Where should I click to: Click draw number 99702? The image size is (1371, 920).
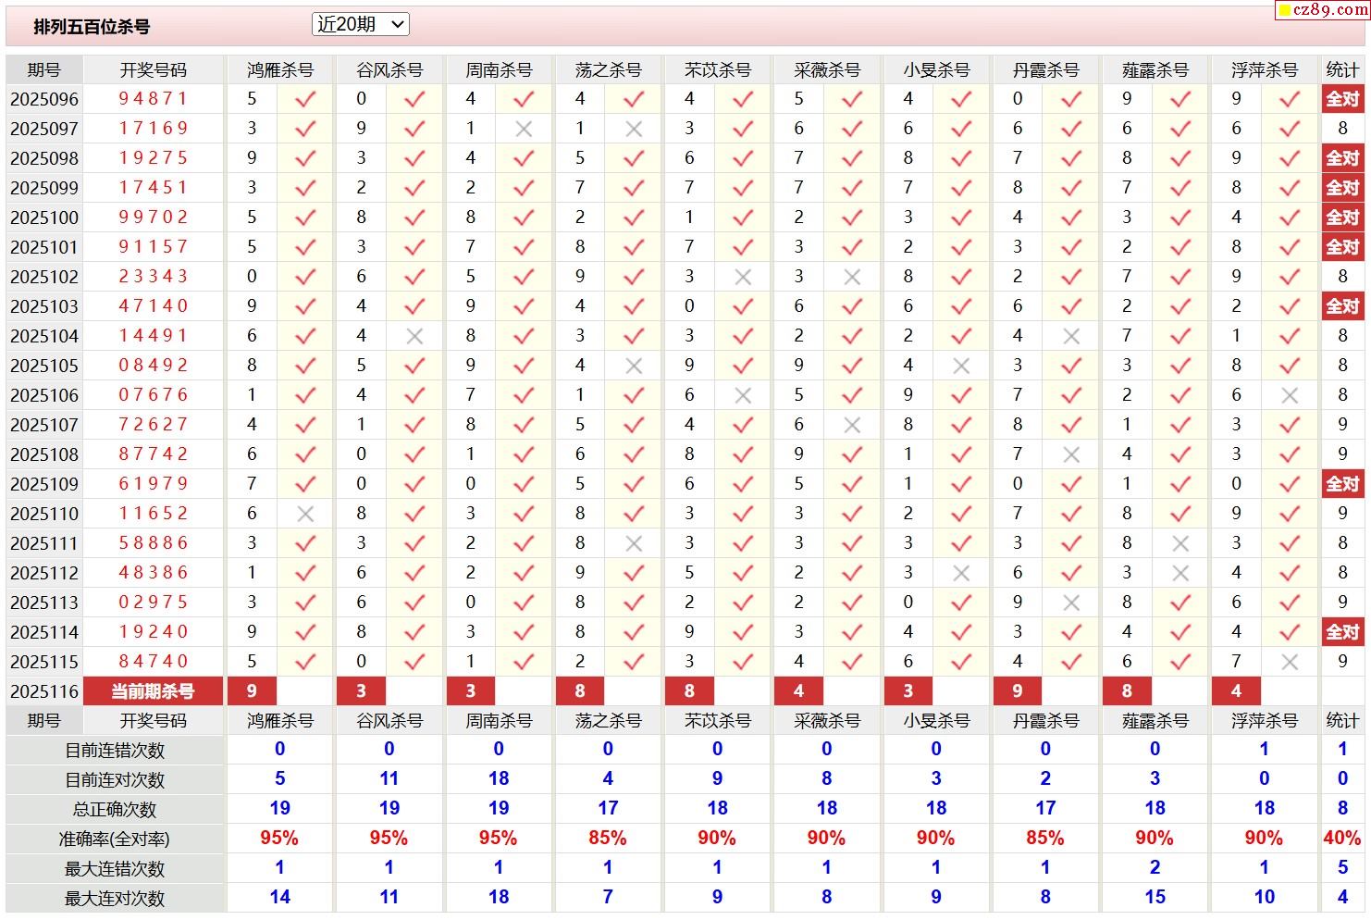pos(153,218)
